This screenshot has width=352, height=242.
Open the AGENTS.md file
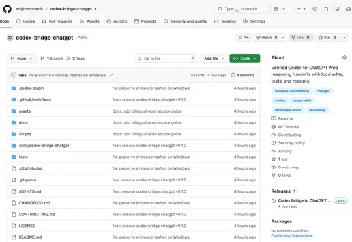pyautogui.click(x=30, y=191)
